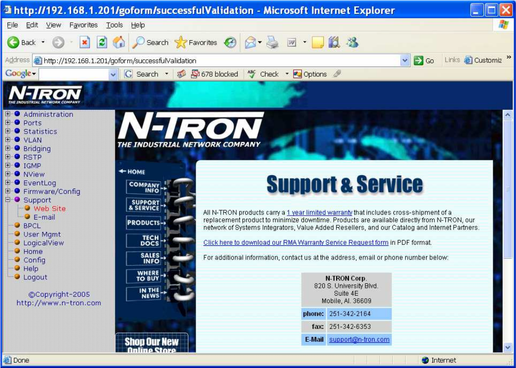Open the BPCL tree item
The image size is (516, 368).
coord(32,226)
